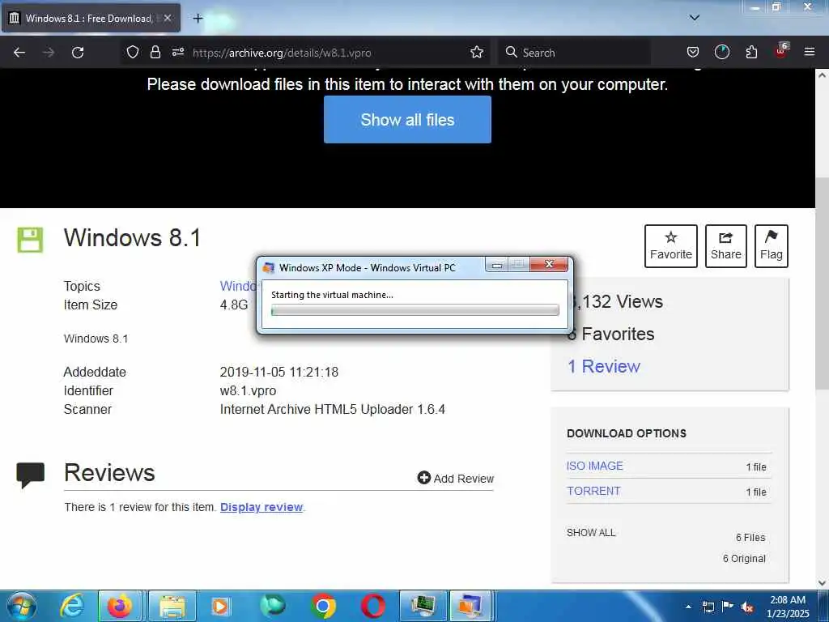This screenshot has width=829, height=622.
Task: Go back to previous page in Firefox
Action: pyautogui.click(x=19, y=53)
